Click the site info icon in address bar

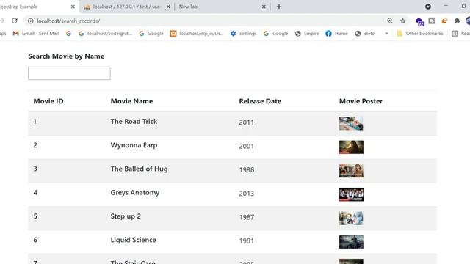click(x=31, y=21)
